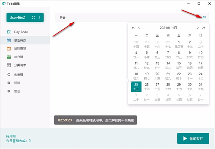Open the calendar date picker icon
This screenshot has width=215, height=149.
tap(204, 17)
